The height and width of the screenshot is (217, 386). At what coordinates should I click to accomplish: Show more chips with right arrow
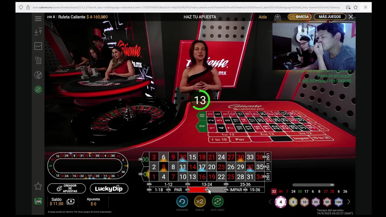[349, 202]
